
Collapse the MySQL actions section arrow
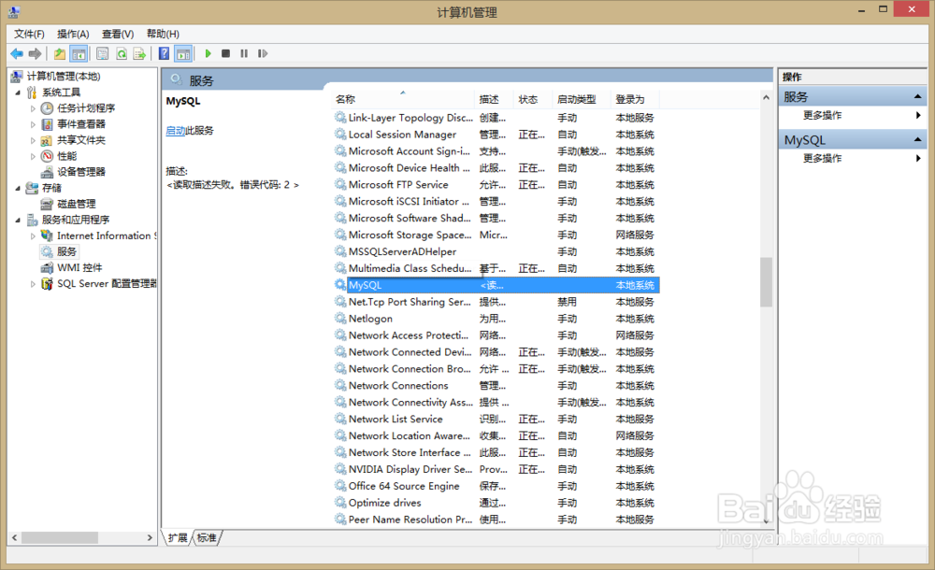click(918, 140)
